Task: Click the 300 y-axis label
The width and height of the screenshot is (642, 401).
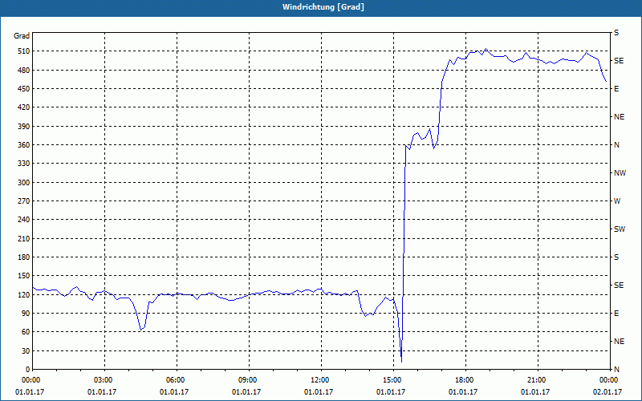Action: click(x=24, y=183)
